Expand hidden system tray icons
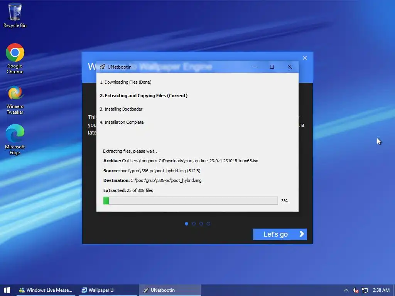395x296 pixels. tap(346, 290)
